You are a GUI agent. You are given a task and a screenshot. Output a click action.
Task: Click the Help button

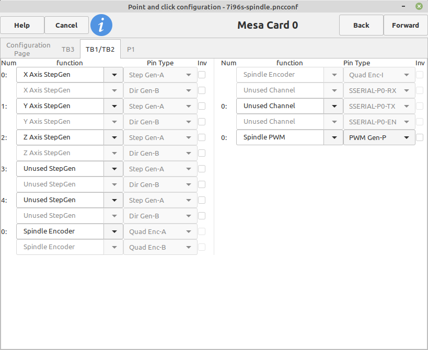point(22,25)
